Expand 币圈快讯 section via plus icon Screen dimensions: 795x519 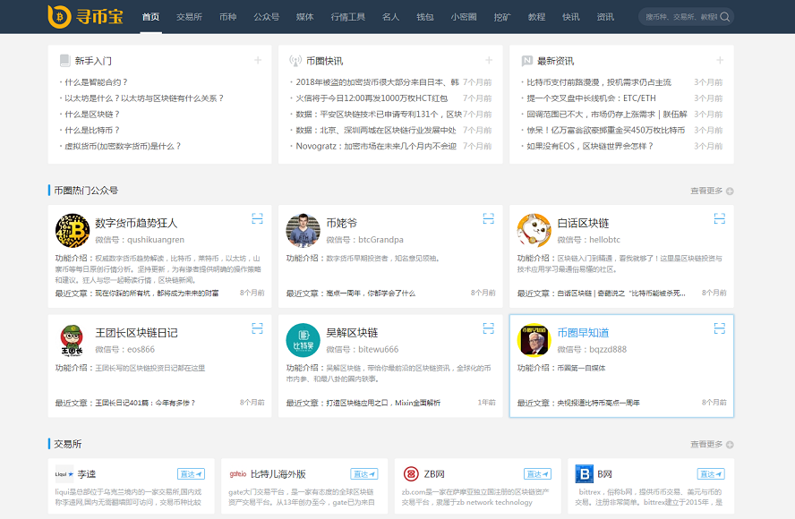point(488,59)
